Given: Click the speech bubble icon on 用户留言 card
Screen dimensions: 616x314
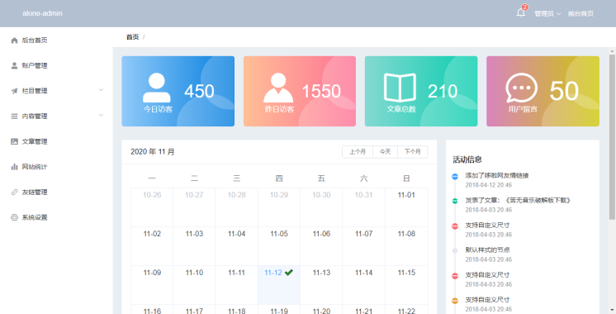Looking at the screenshot, I should tap(521, 88).
